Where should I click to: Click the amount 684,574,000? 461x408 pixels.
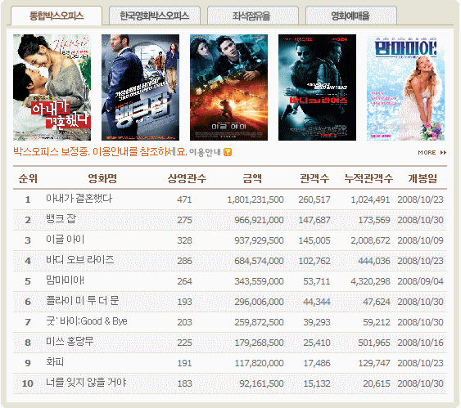(x=259, y=261)
